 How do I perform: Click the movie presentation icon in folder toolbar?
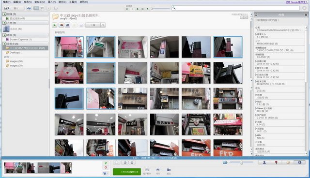pyautogui.click(x=68, y=25)
